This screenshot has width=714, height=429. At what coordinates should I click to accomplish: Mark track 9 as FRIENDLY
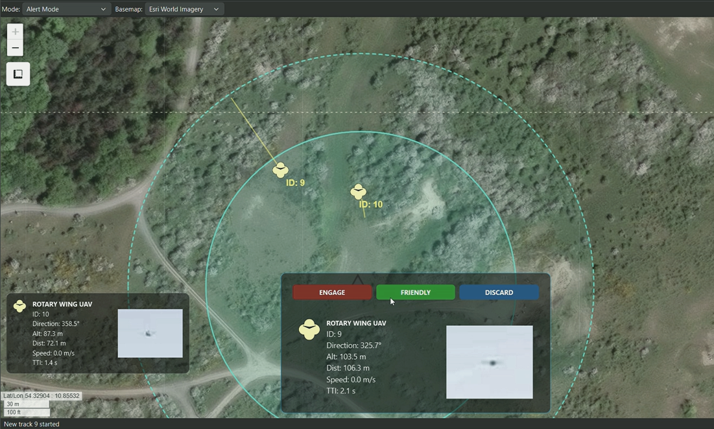(415, 292)
